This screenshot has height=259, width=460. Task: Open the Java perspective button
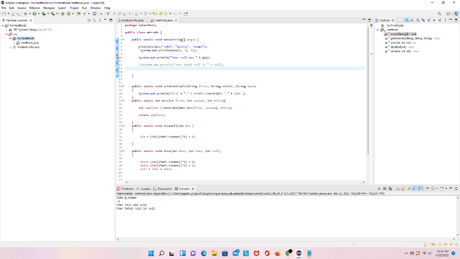click(456, 13)
